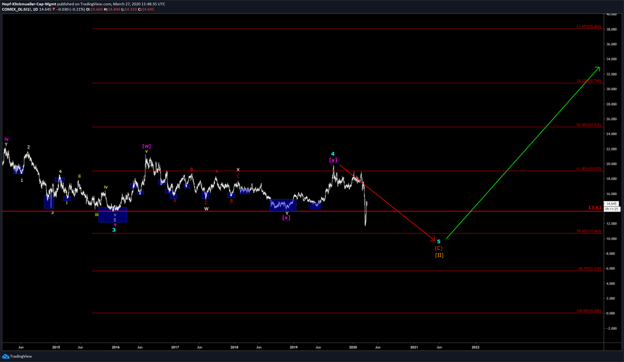
Task: Select the cyan wave 4 label
Action: tap(332, 154)
